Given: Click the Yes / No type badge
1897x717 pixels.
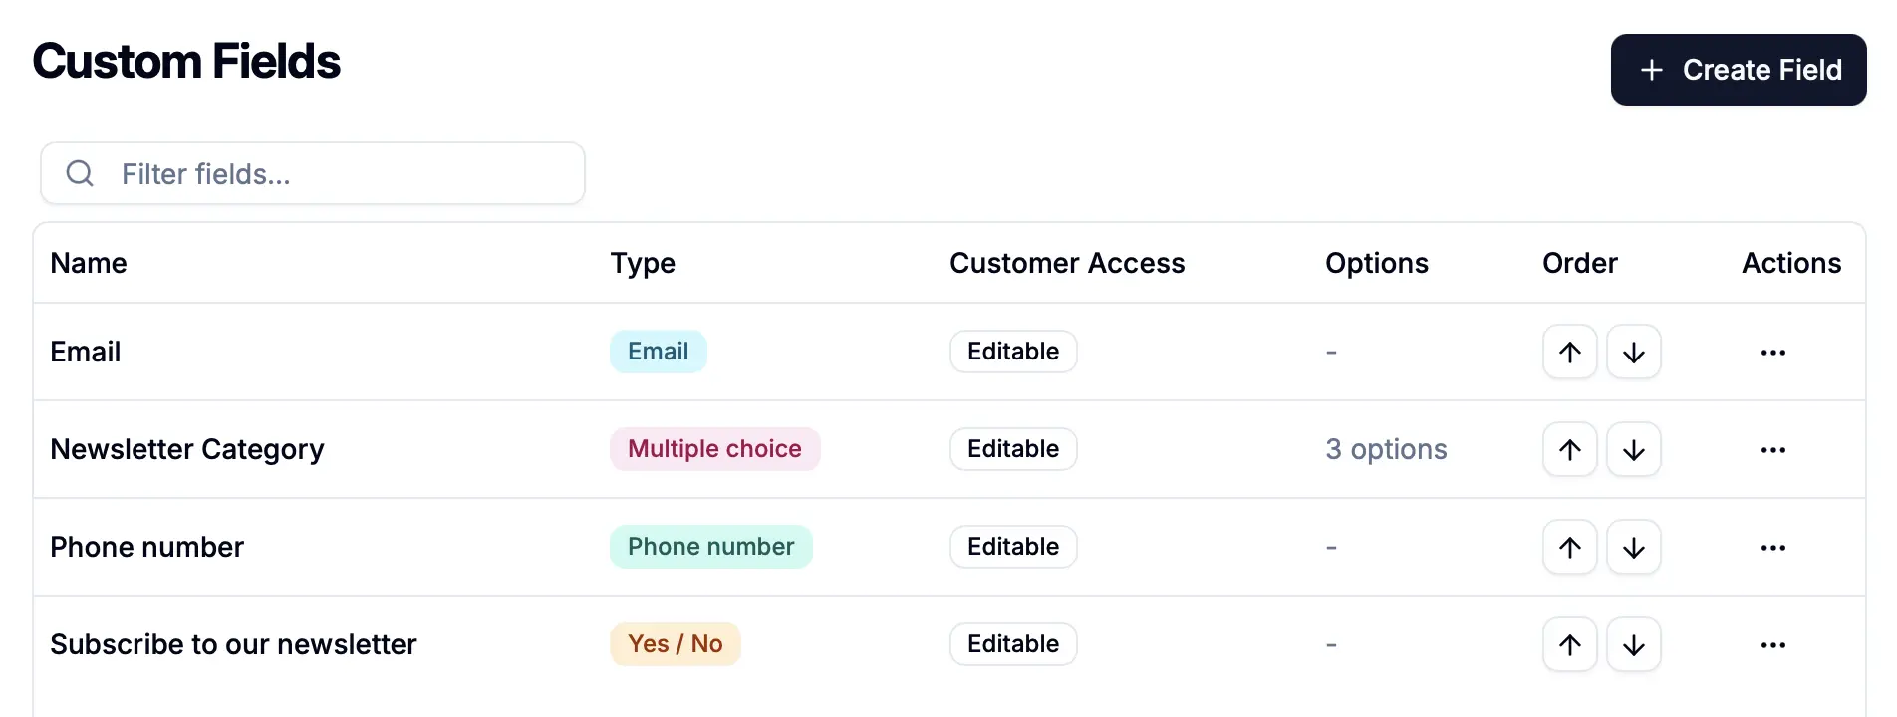Looking at the screenshot, I should (x=675, y=644).
